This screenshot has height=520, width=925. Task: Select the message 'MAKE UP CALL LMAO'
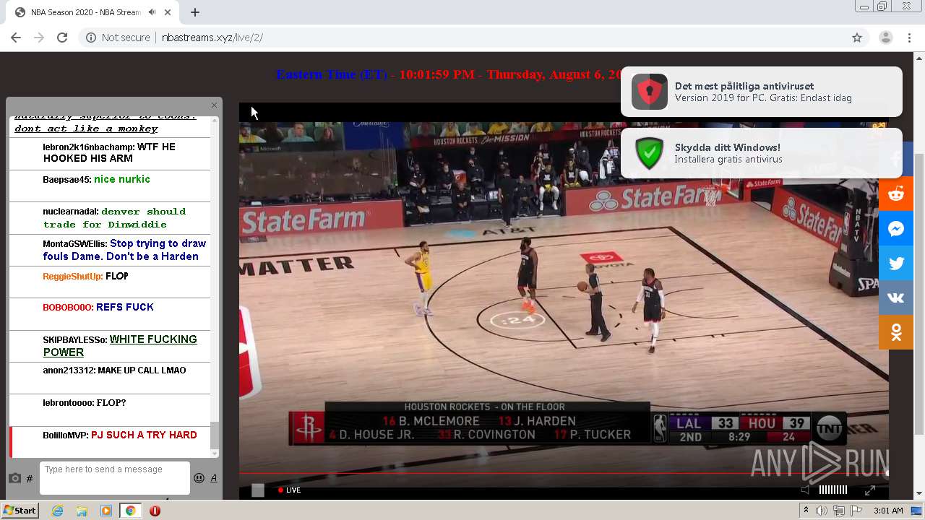click(x=142, y=370)
